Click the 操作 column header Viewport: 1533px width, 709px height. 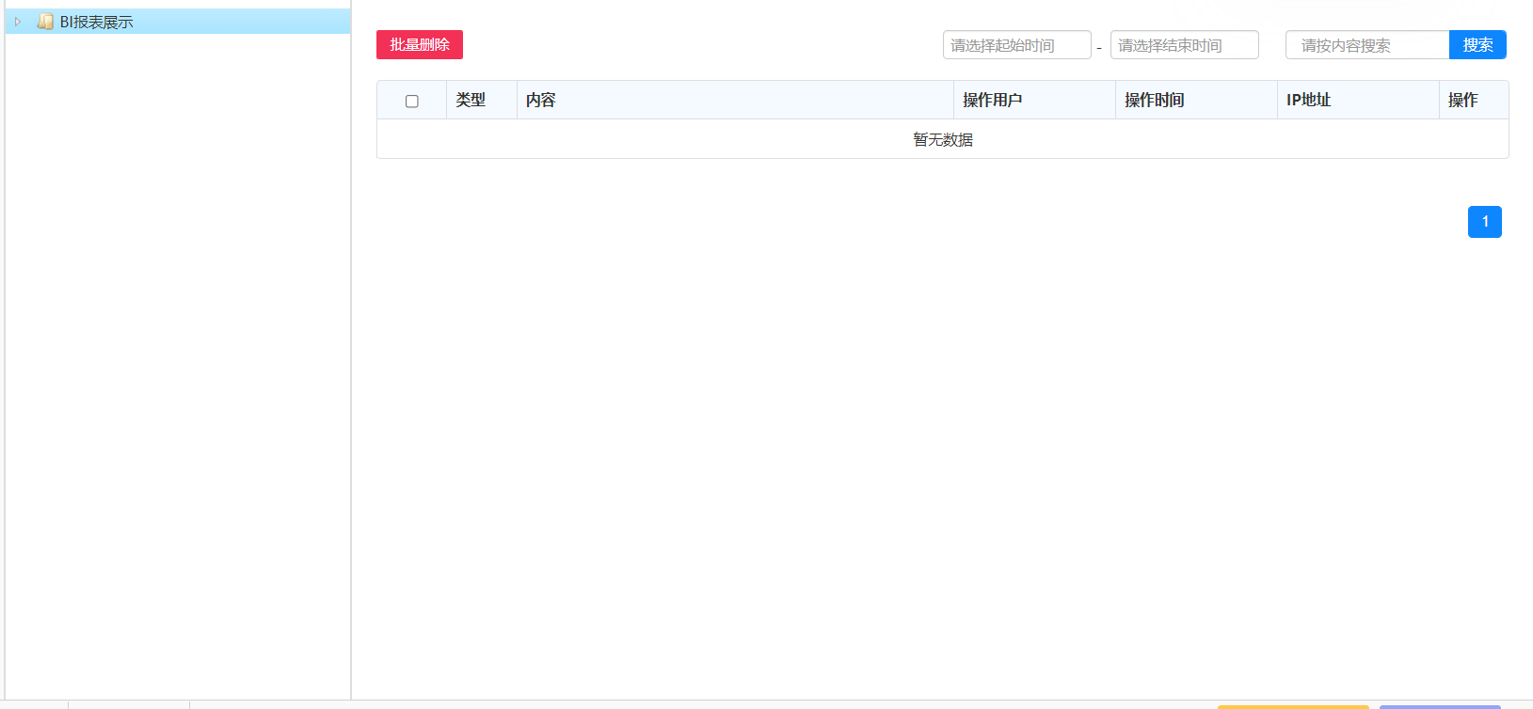tap(1462, 100)
